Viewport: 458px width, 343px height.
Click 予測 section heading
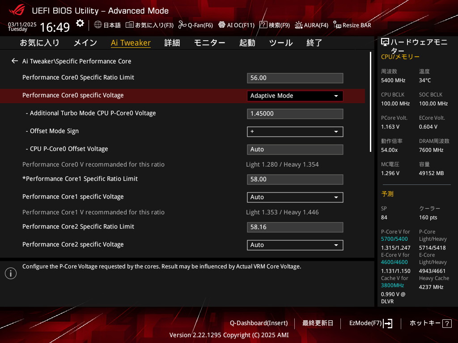(x=387, y=194)
